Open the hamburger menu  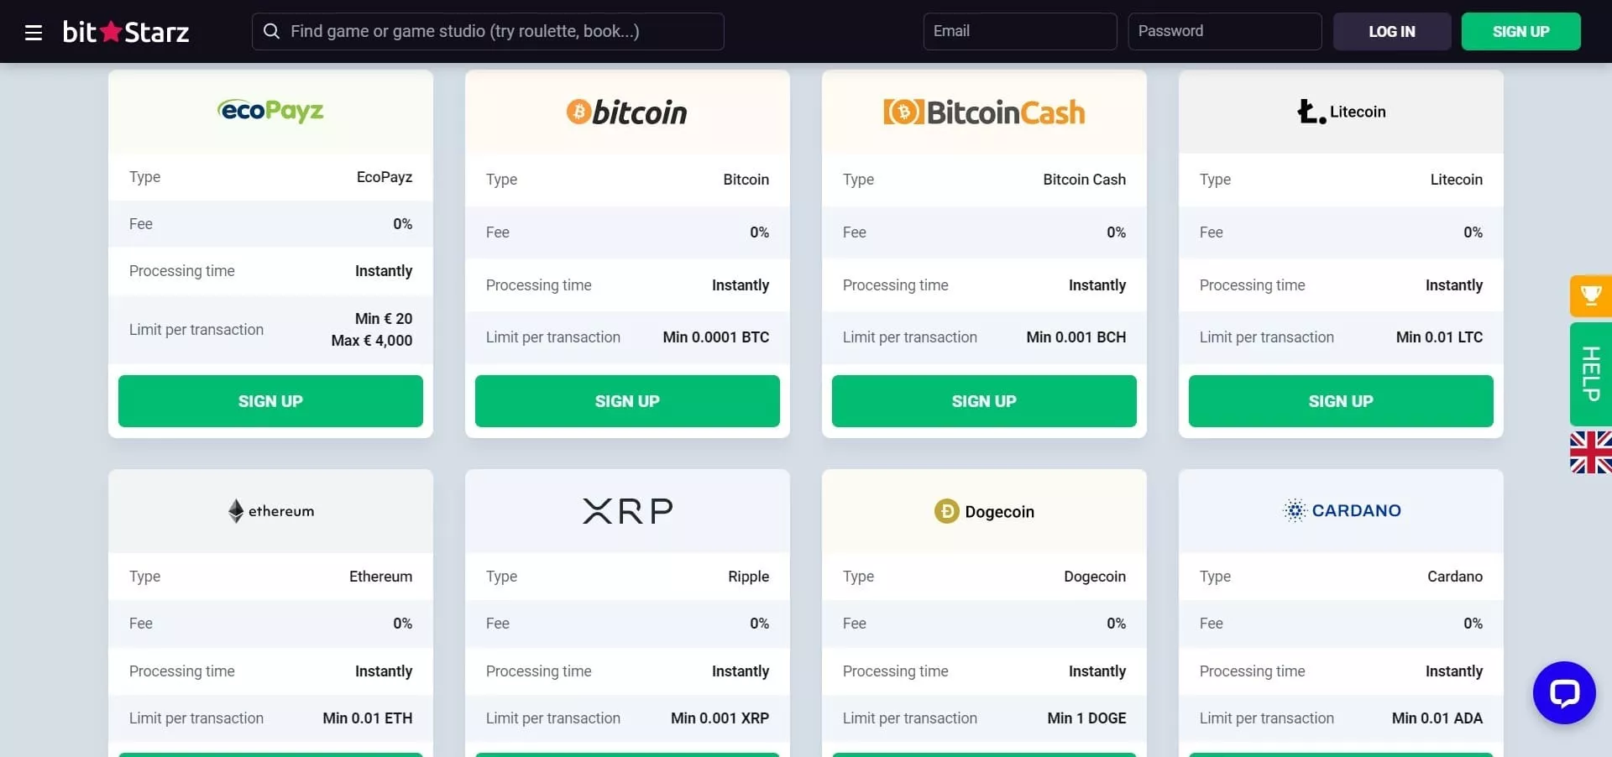click(34, 33)
